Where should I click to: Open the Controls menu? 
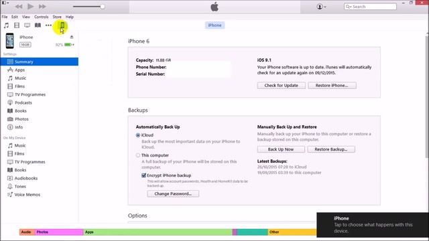click(42, 17)
